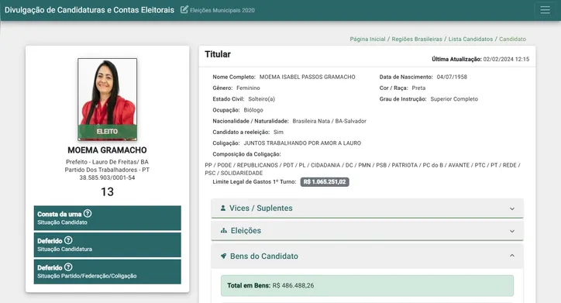Open the Vices / Suplentes section header
561x303 pixels.
coord(367,208)
